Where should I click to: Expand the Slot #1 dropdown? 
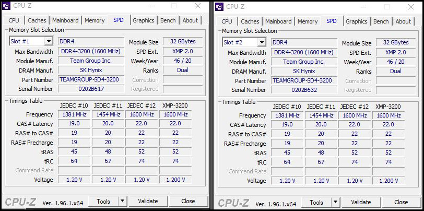[49, 41]
